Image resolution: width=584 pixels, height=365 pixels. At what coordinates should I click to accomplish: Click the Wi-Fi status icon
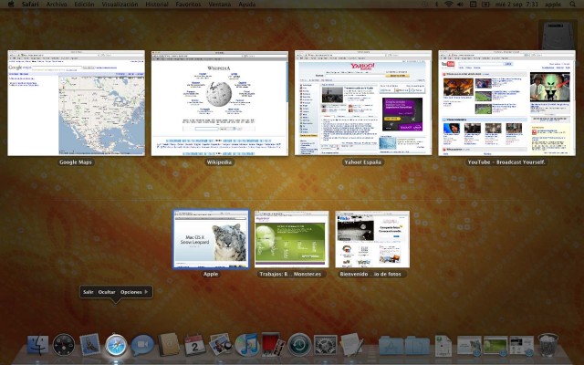449,4
